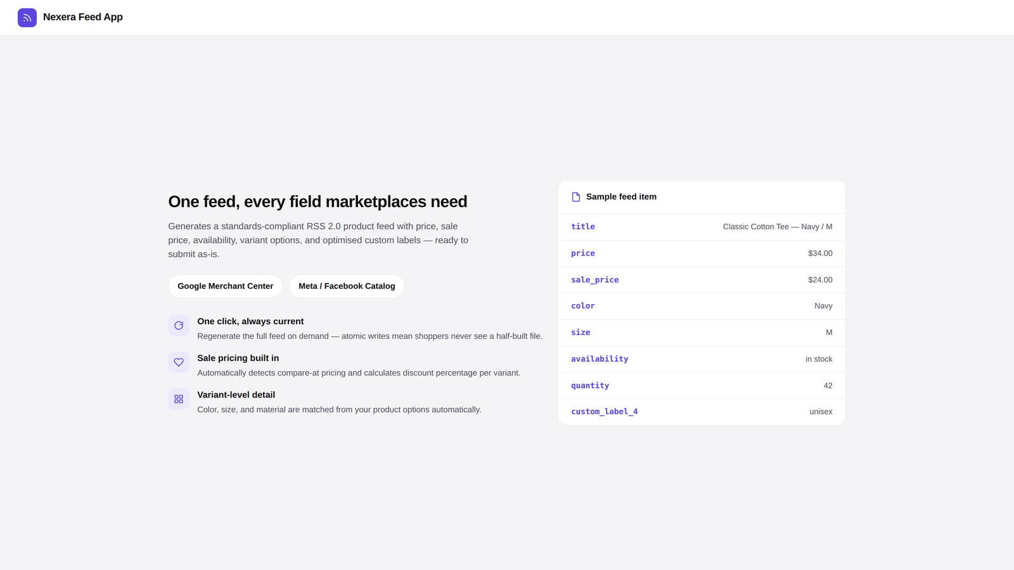Screen dimensions: 1014x570
Task: Click the paragraph Generates a standards-compliant RSS 2.0
Action: 318,240
